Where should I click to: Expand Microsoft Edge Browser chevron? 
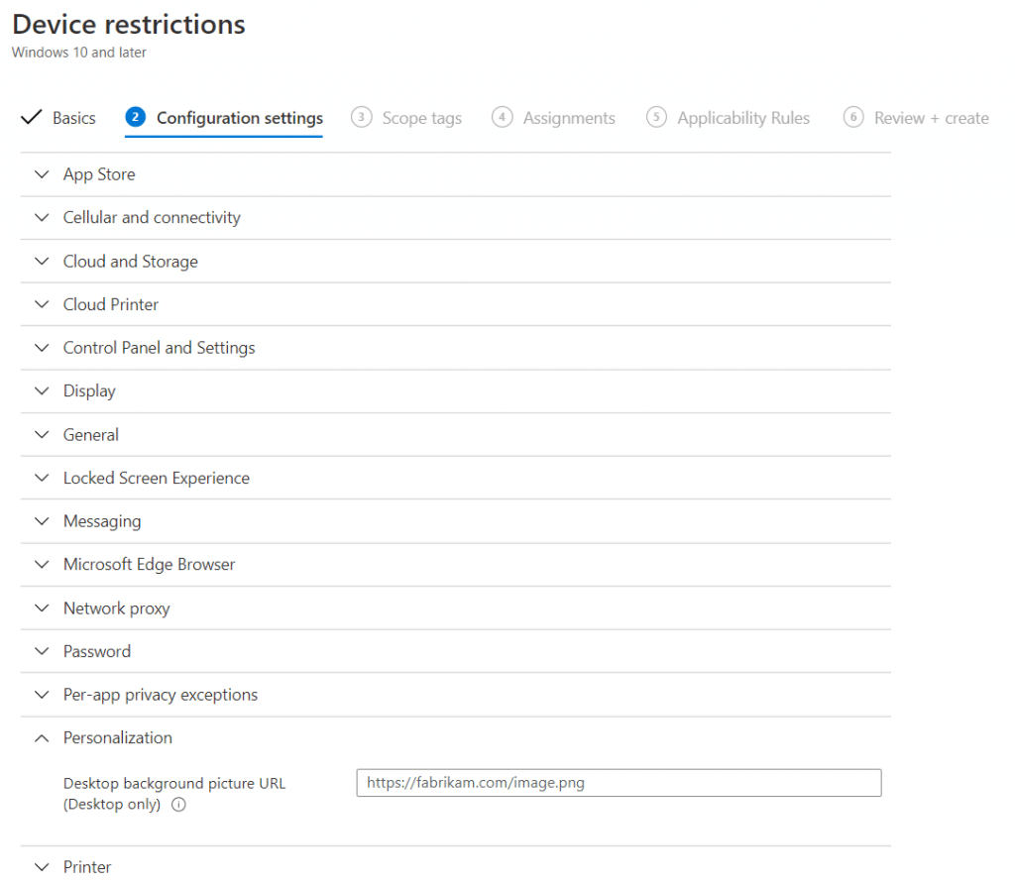[x=42, y=565]
